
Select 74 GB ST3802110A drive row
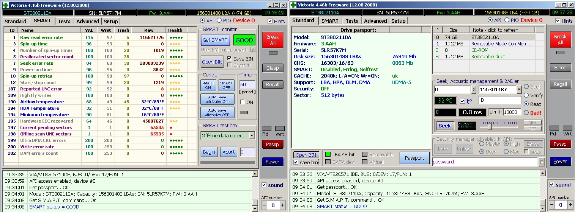pos(489,37)
